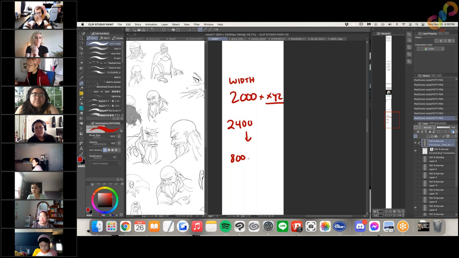The height and width of the screenshot is (258, 459).
Task: Show Layer 4 via eye box
Action: pos(415,175)
